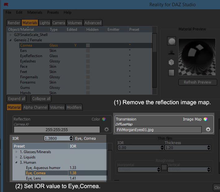Click the FWMorganEyes01.jpg texture field
220x192 pixels.
point(158,130)
